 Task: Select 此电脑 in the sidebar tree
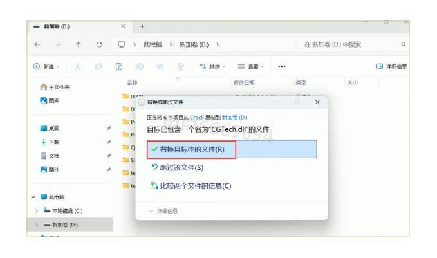[x=52, y=198]
